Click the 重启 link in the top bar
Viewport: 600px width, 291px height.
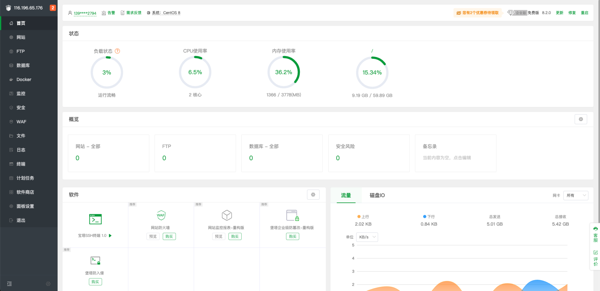pyautogui.click(x=584, y=13)
